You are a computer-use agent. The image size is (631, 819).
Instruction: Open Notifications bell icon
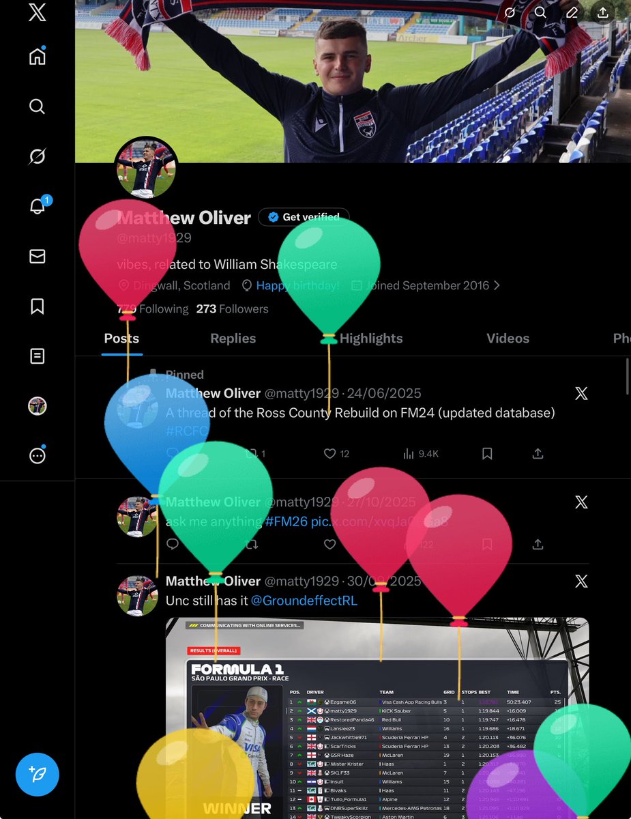tap(38, 206)
